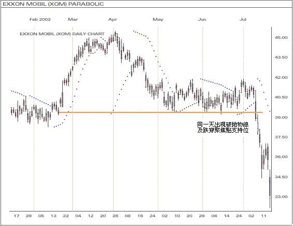The height and width of the screenshot is (226, 293).
Task: Click the 28 date label below April line
Action: [115, 216]
